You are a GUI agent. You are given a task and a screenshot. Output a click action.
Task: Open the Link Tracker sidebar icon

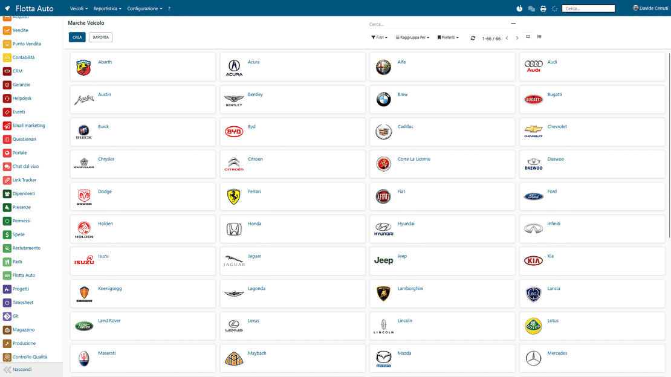(7, 180)
